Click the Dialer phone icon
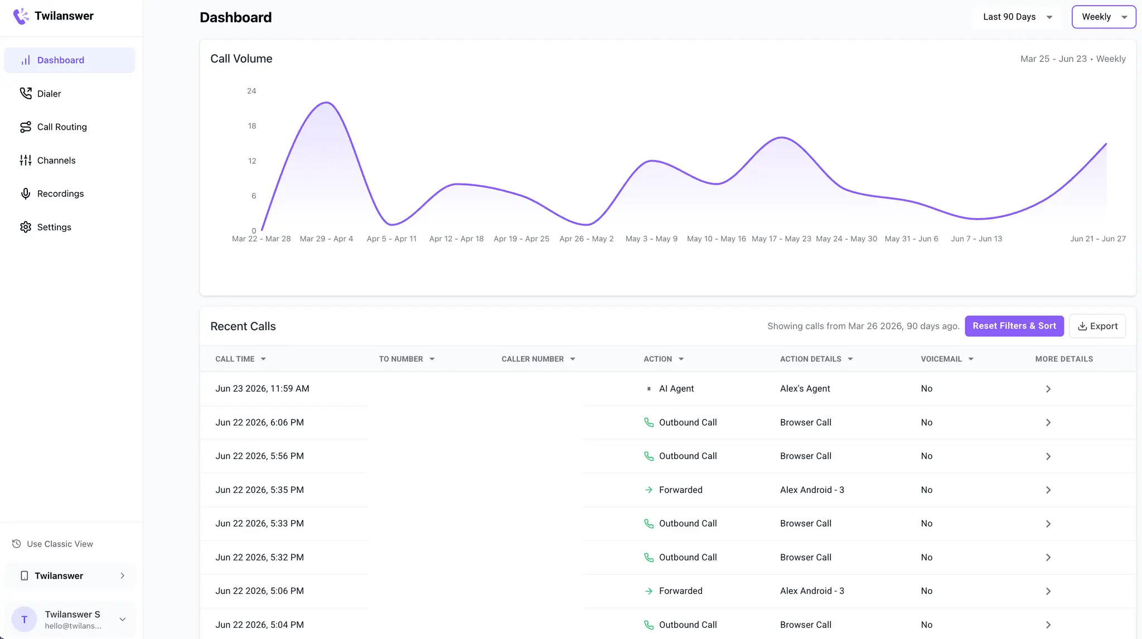Screen dimensions: 1142x639 click(26, 93)
